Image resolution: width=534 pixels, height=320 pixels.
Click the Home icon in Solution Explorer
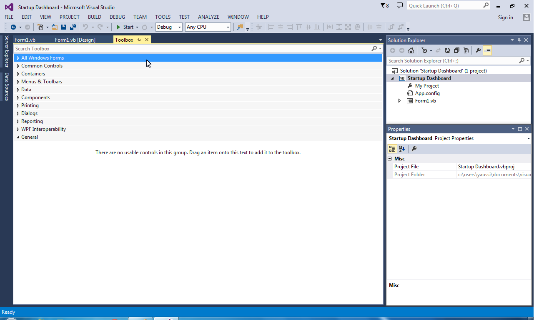411,50
